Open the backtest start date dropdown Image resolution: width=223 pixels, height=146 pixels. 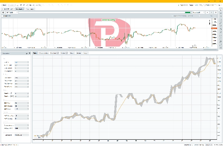tap(12, 12)
